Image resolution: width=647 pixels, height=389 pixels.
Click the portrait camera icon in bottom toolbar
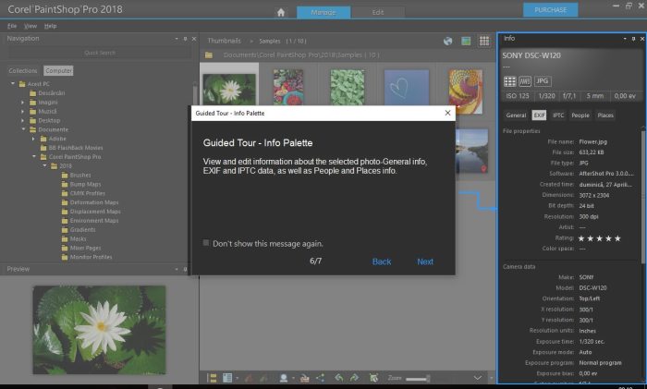284,378
